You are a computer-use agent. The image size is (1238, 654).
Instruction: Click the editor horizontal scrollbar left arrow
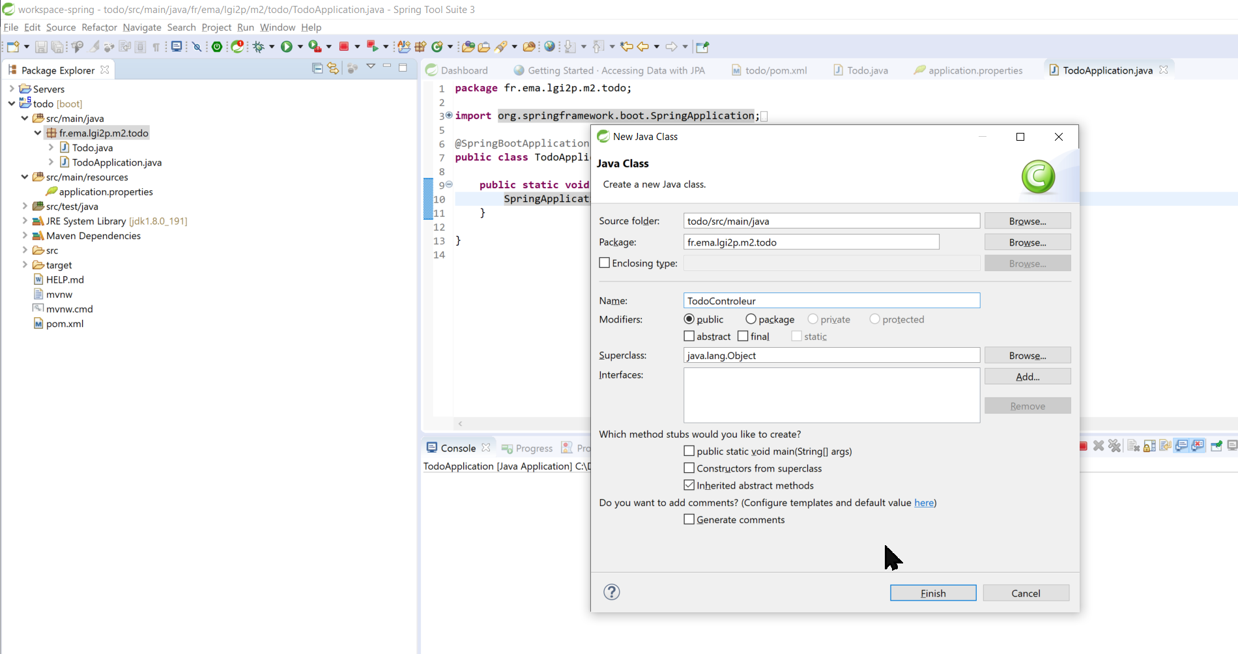coord(461,423)
